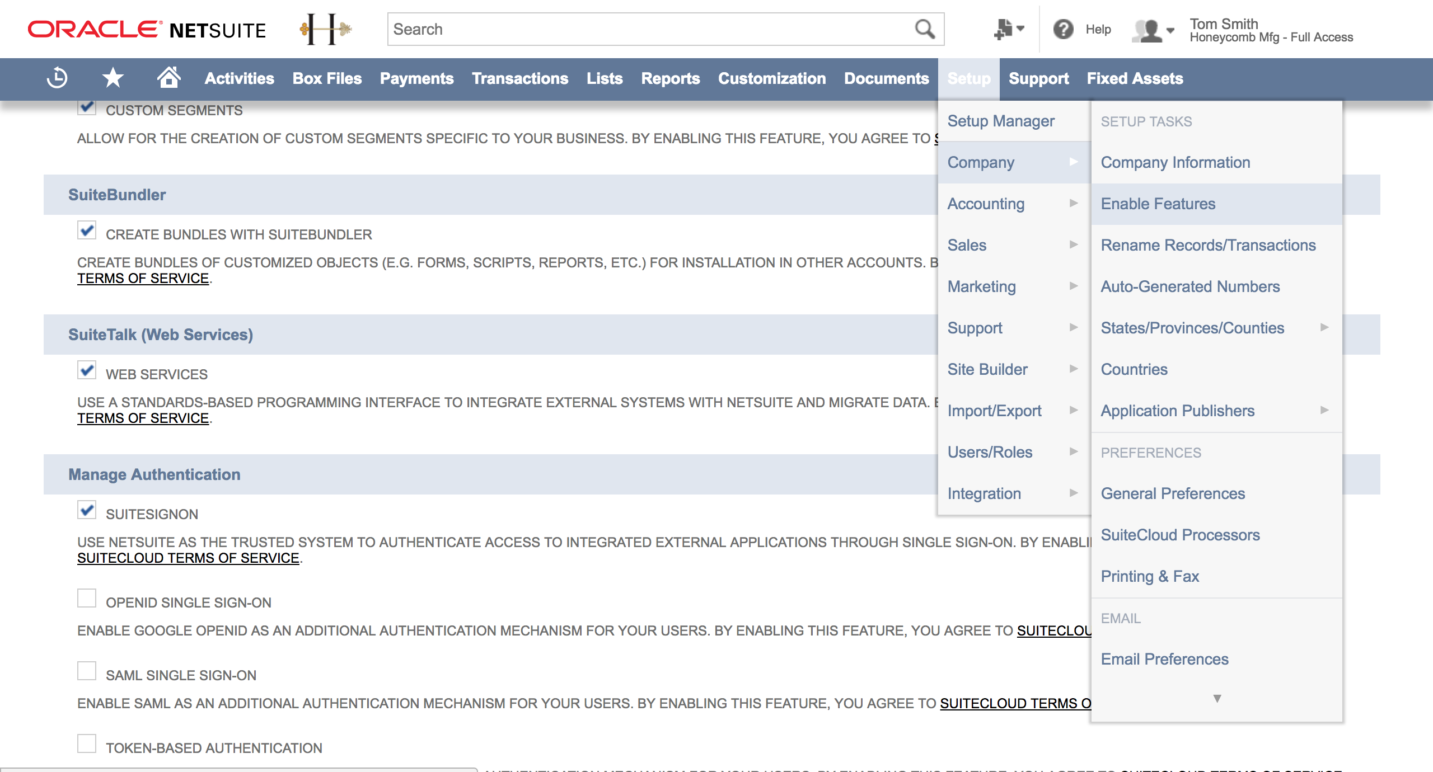This screenshot has width=1433, height=772.
Task: Open the Support menu in navigation bar
Action: [x=1038, y=78]
